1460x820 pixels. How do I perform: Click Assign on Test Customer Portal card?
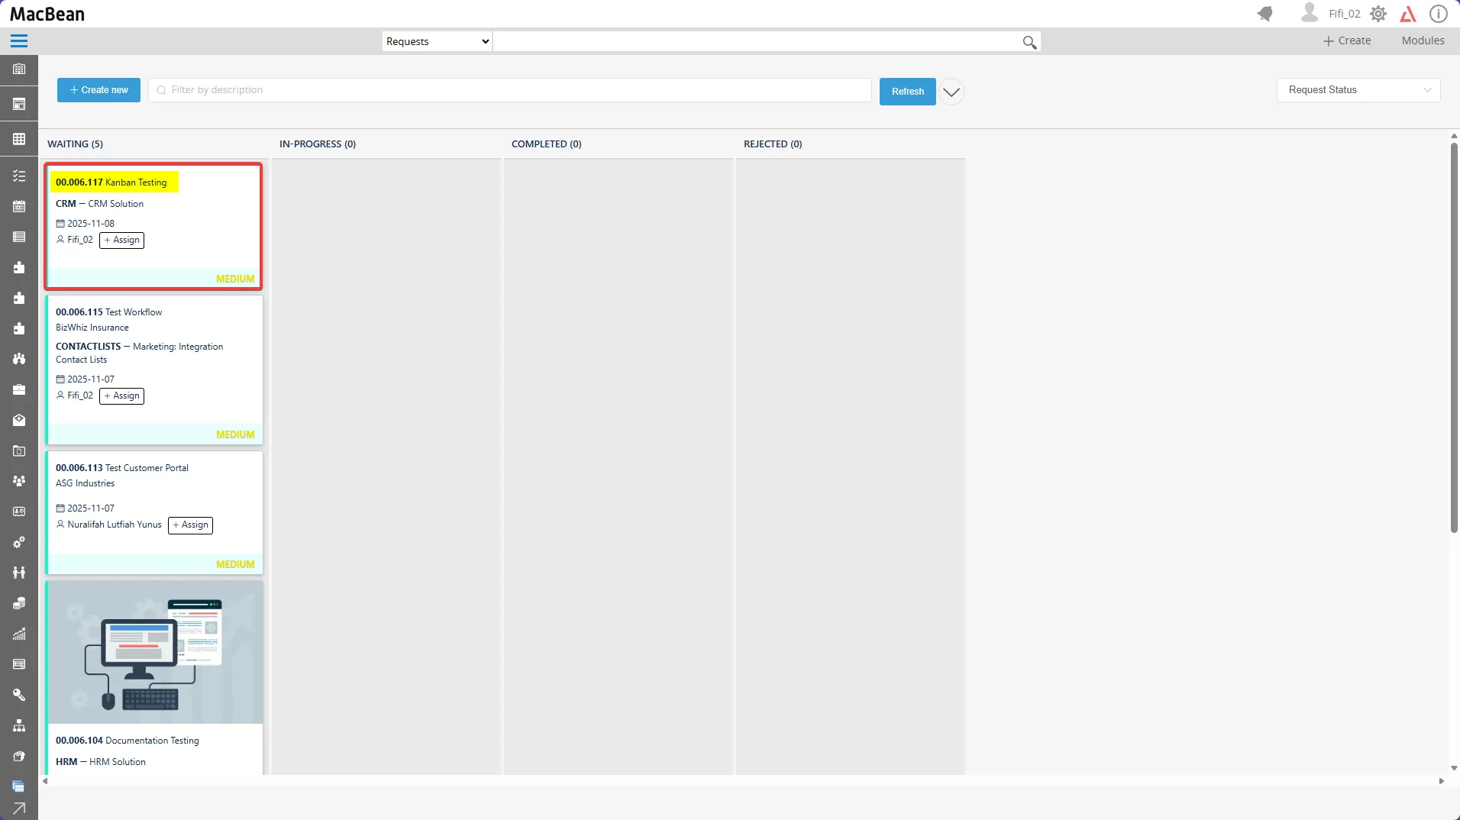click(190, 525)
